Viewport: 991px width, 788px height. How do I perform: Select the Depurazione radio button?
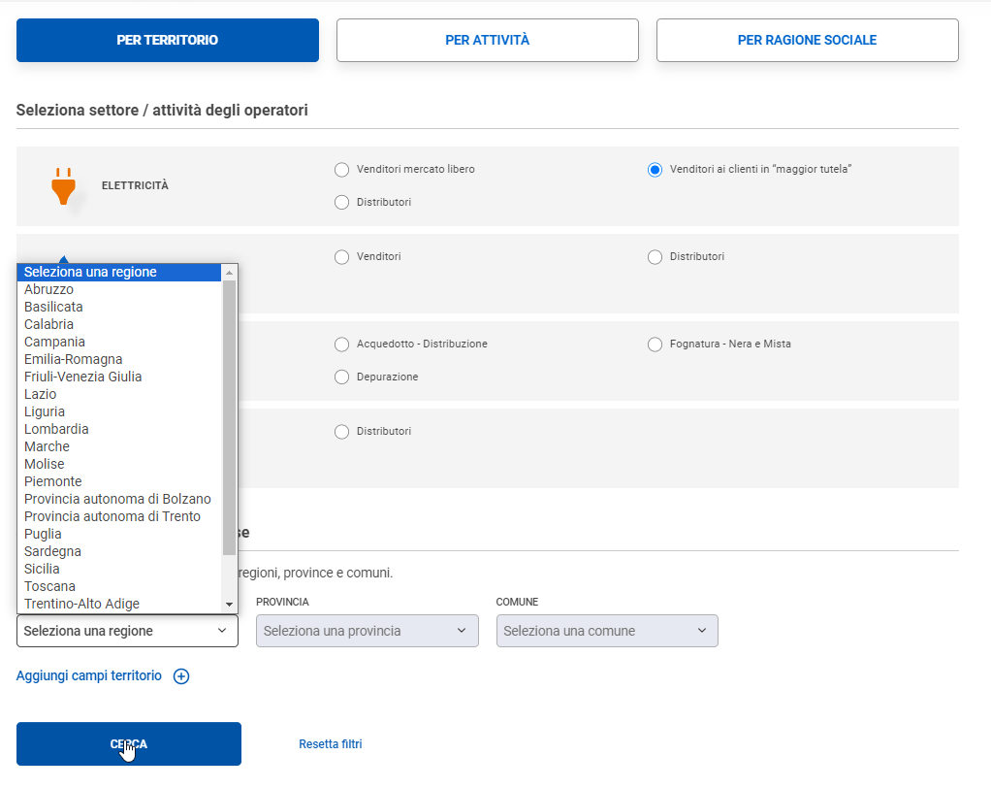(341, 377)
